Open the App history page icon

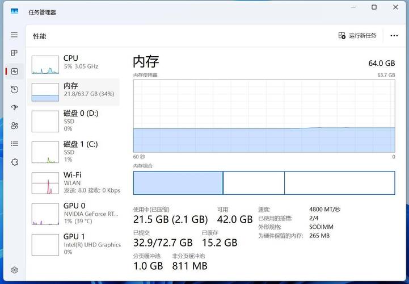[14, 89]
